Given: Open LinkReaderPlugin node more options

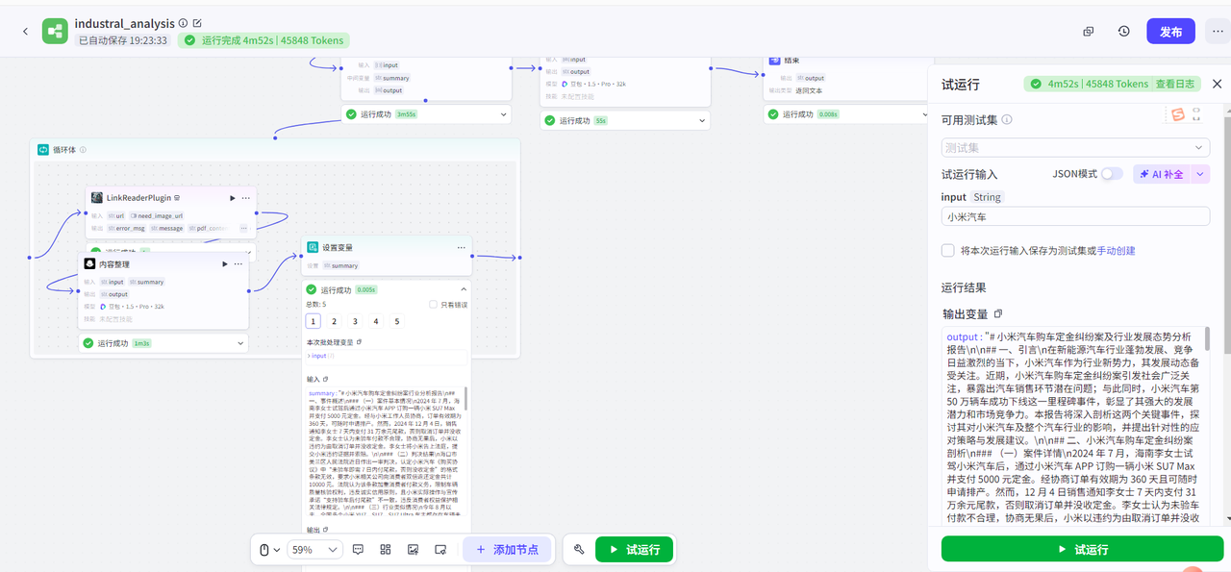Looking at the screenshot, I should point(247,198).
